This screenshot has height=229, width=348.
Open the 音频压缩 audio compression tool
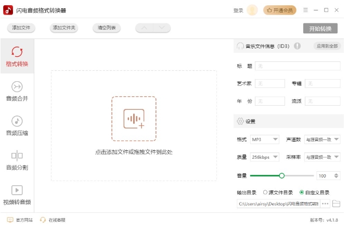pyautogui.click(x=17, y=125)
